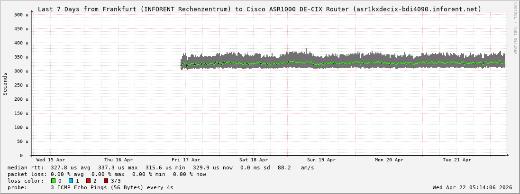
Task: Click the 500 u y-axis label
Action: [x=22, y=15]
